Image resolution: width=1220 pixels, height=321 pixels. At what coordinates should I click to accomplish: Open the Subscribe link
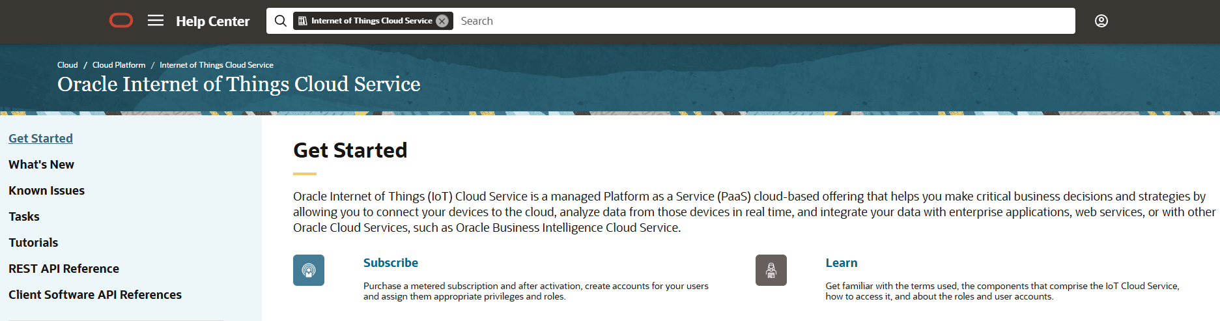(x=391, y=263)
